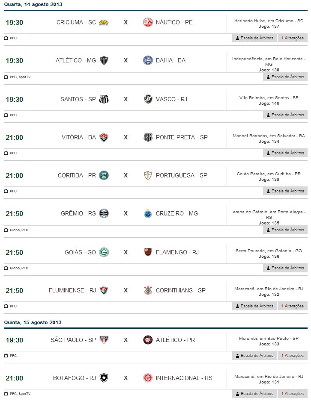This screenshot has height=401, width=311.
Task: View 1 Alterações for São Paulo match
Action: pos(293,356)
